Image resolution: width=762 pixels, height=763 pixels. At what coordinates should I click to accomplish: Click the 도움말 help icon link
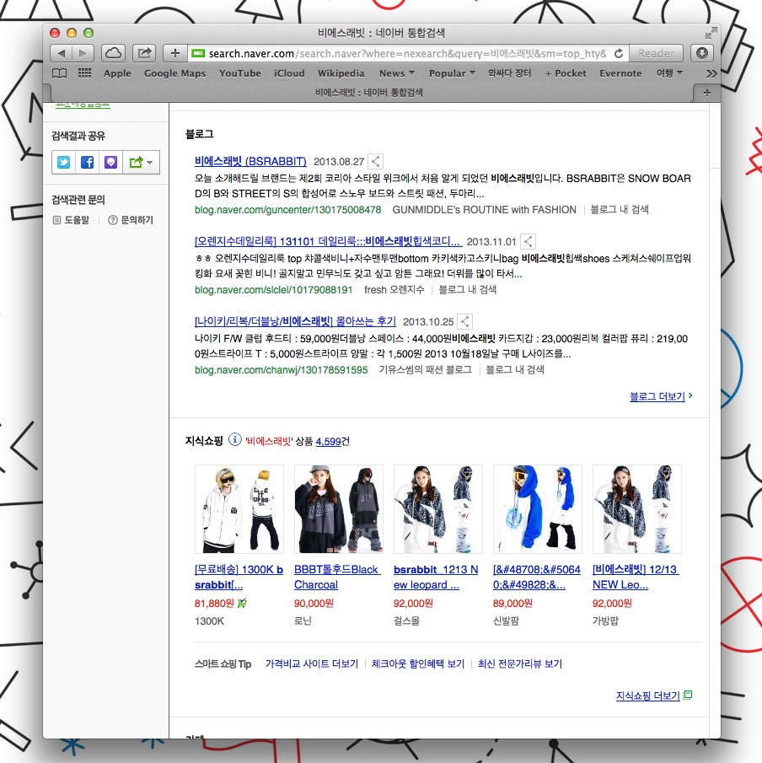click(x=71, y=220)
